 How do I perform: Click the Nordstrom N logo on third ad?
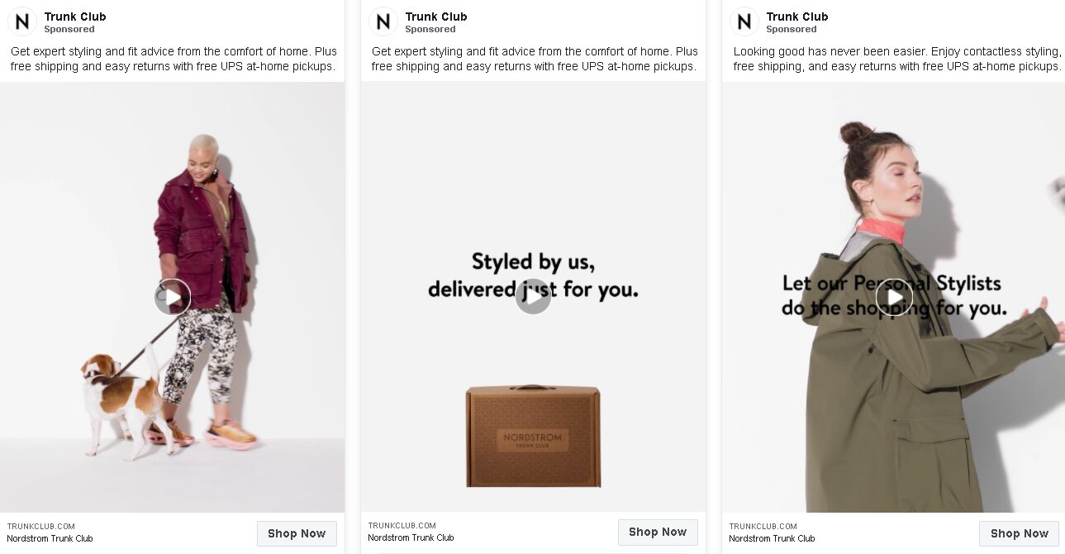coord(744,21)
